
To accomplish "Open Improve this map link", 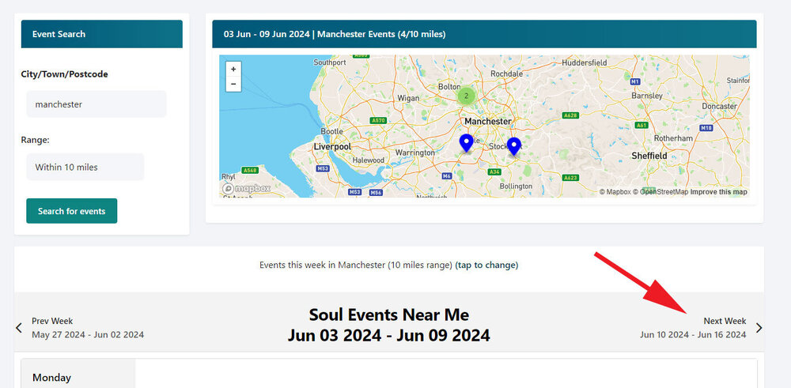I will tap(718, 192).
